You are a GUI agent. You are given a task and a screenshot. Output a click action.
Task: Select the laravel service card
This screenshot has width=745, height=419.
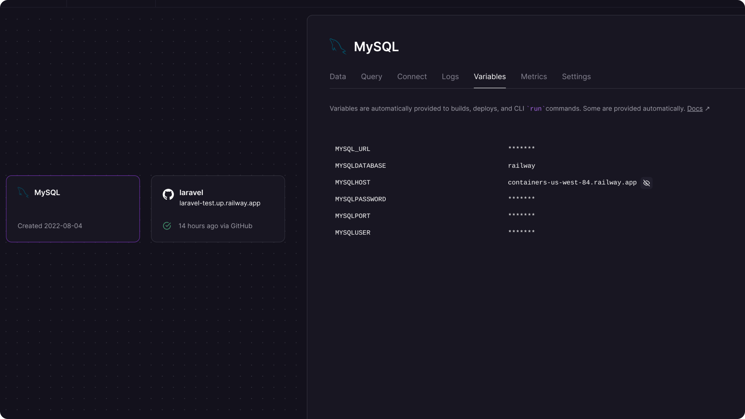[218, 209]
